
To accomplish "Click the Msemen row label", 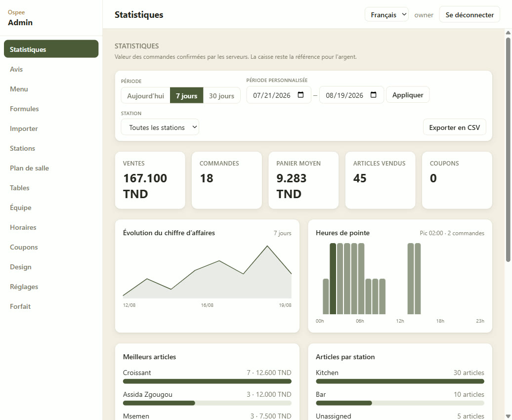I will tap(136, 416).
